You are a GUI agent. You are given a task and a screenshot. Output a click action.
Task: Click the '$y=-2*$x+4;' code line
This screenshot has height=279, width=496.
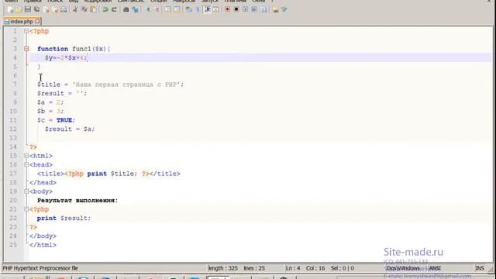pos(66,58)
